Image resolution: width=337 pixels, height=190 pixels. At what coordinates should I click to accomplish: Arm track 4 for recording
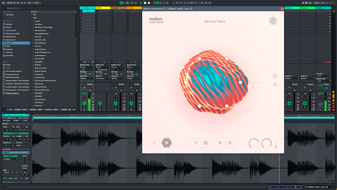(131, 110)
